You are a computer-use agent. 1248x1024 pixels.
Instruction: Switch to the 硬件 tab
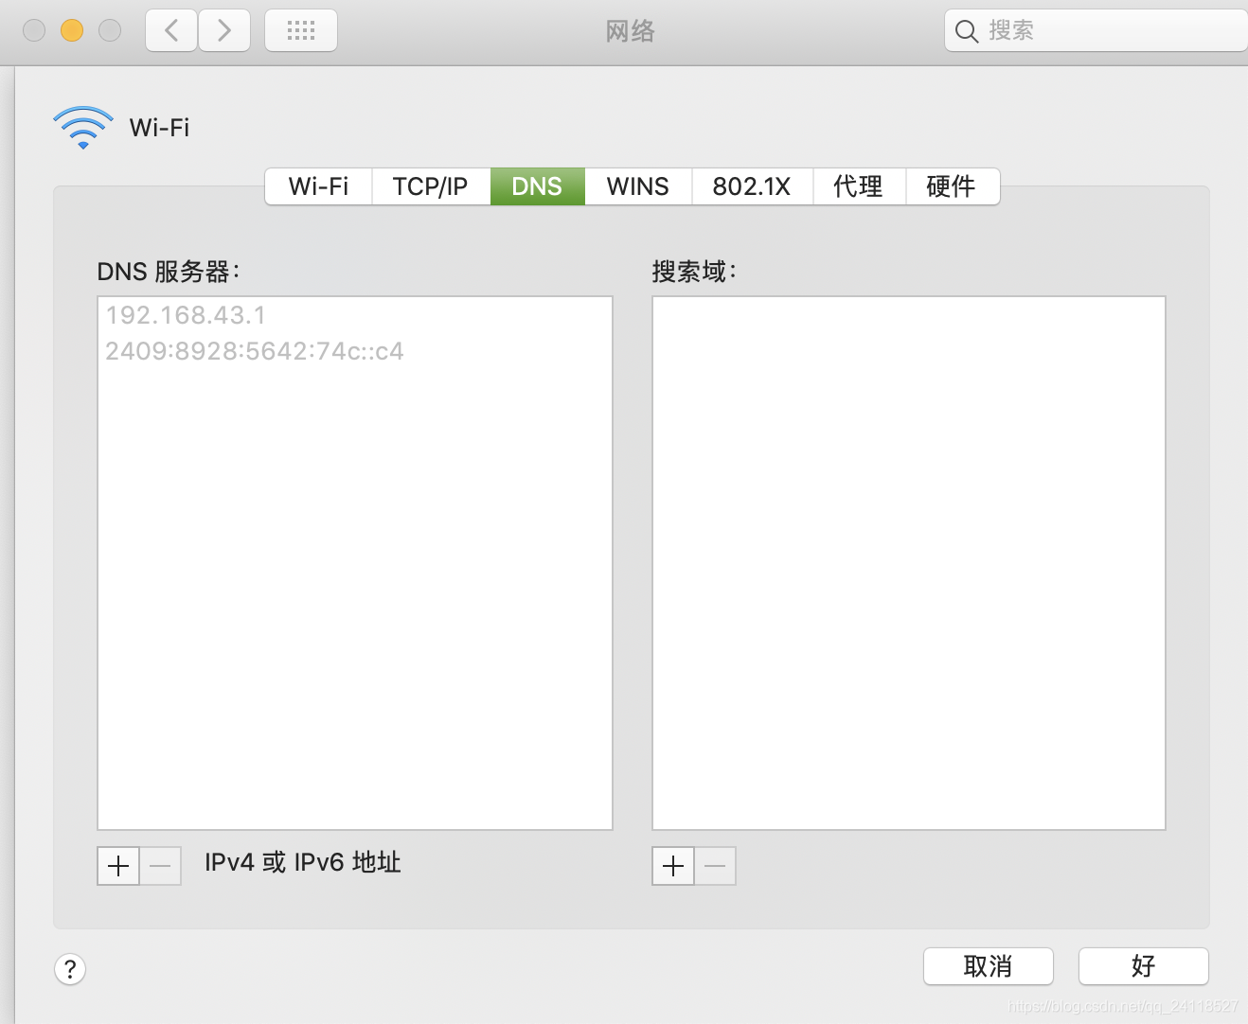[952, 186]
